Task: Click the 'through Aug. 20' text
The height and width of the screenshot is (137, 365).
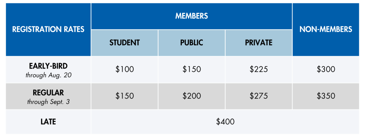Action: [x=48, y=76]
